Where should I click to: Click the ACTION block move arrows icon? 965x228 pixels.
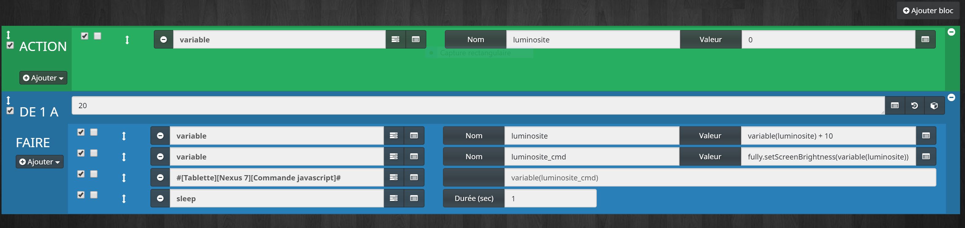pos(8,35)
